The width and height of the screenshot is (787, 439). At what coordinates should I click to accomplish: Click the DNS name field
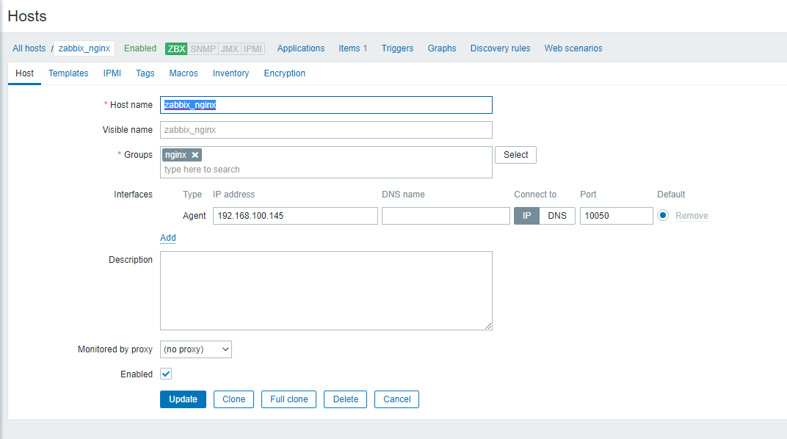coord(446,216)
